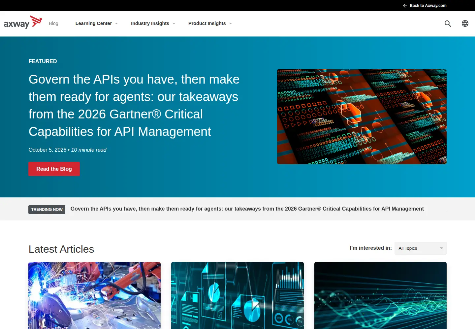The height and width of the screenshot is (329, 475).
Task: Click the Read the Blog button
Action: click(54, 169)
